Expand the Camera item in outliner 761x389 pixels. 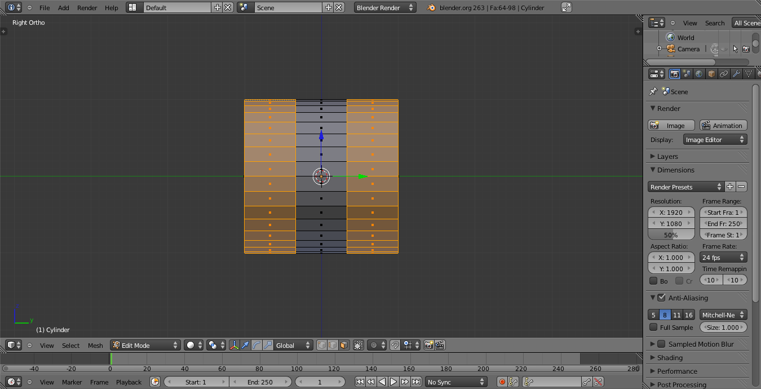tap(659, 49)
